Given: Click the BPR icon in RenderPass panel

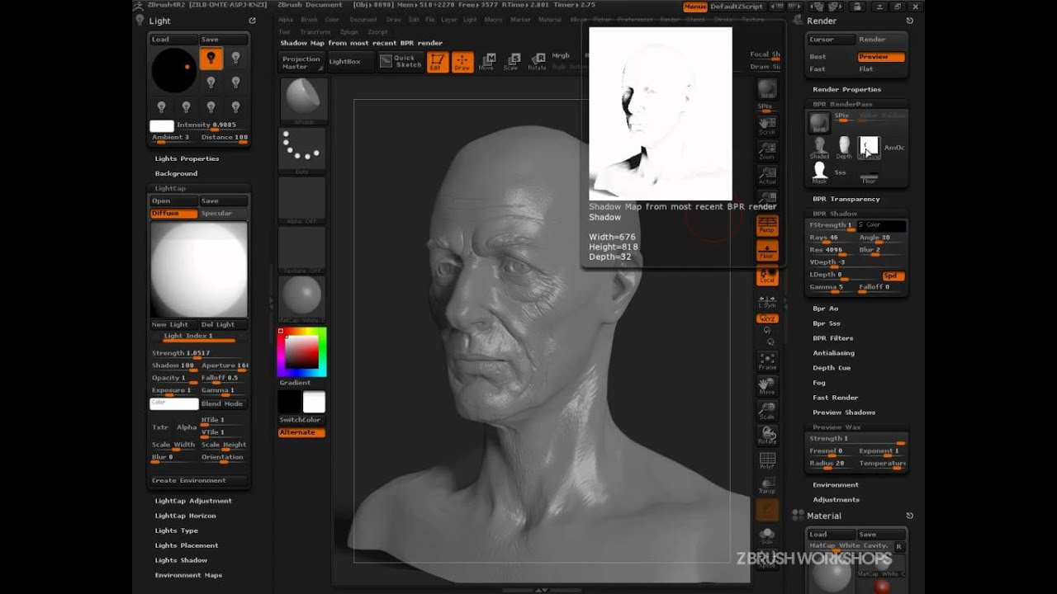Looking at the screenshot, I should point(819,122).
